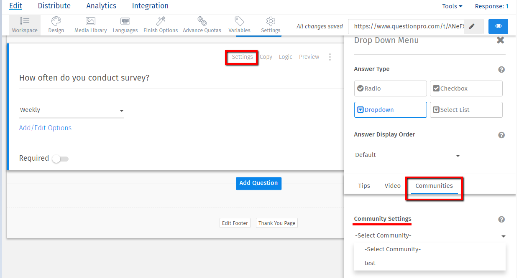Open the Finish Options panel
519x278 pixels.
click(x=160, y=25)
